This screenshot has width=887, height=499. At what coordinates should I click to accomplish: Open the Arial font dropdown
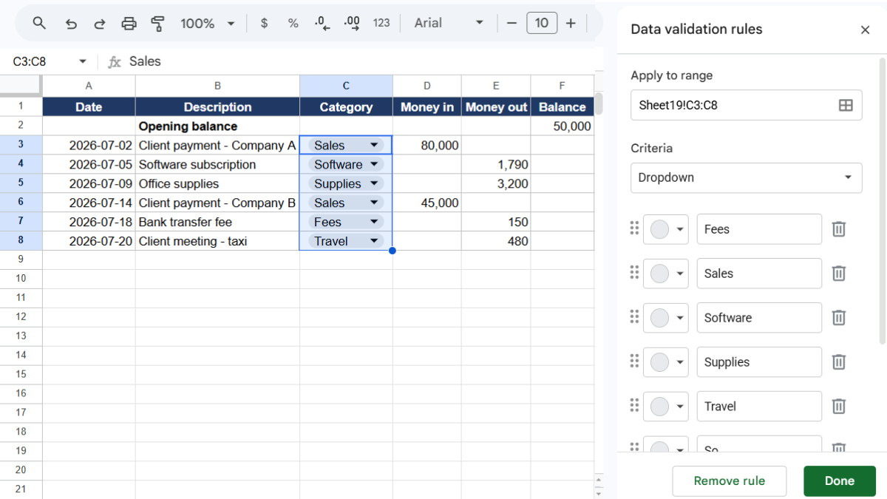tap(449, 23)
